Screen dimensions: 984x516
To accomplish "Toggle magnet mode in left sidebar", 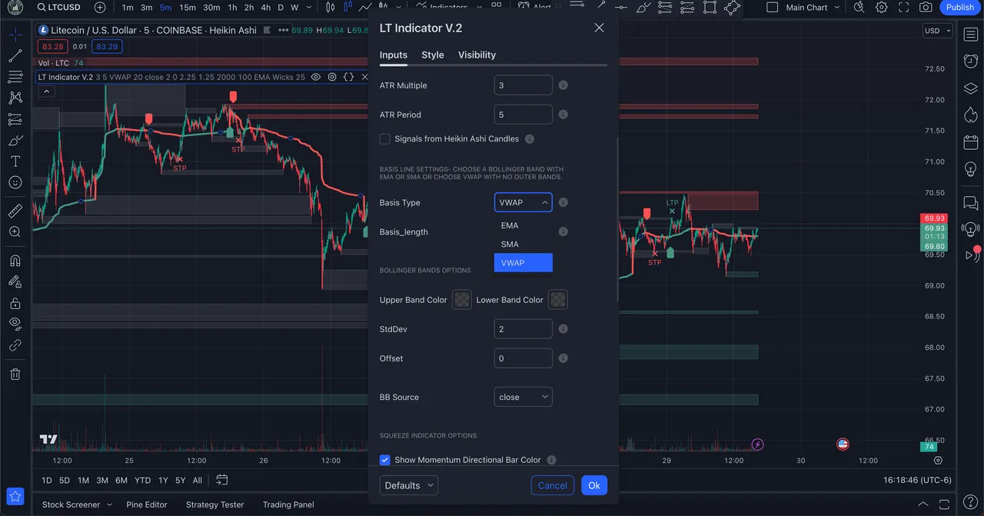I will (15, 261).
